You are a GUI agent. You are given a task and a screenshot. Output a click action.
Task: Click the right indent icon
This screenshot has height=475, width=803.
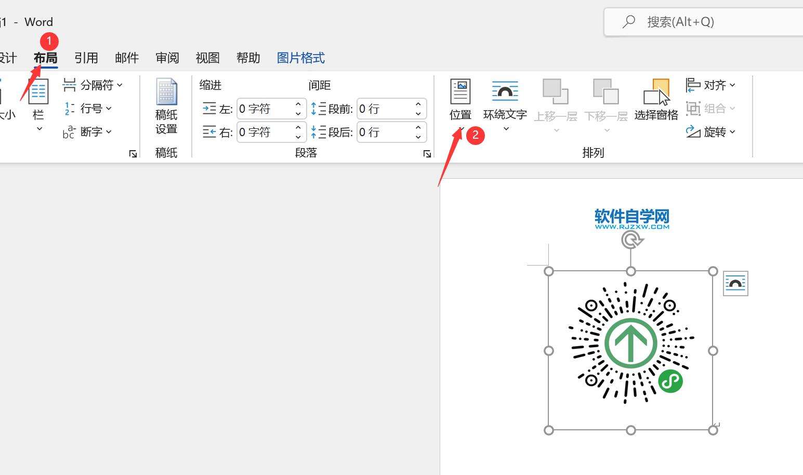click(x=209, y=132)
